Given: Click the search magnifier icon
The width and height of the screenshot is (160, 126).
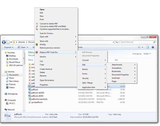Looking at the screenshot, I should tap(154, 42).
